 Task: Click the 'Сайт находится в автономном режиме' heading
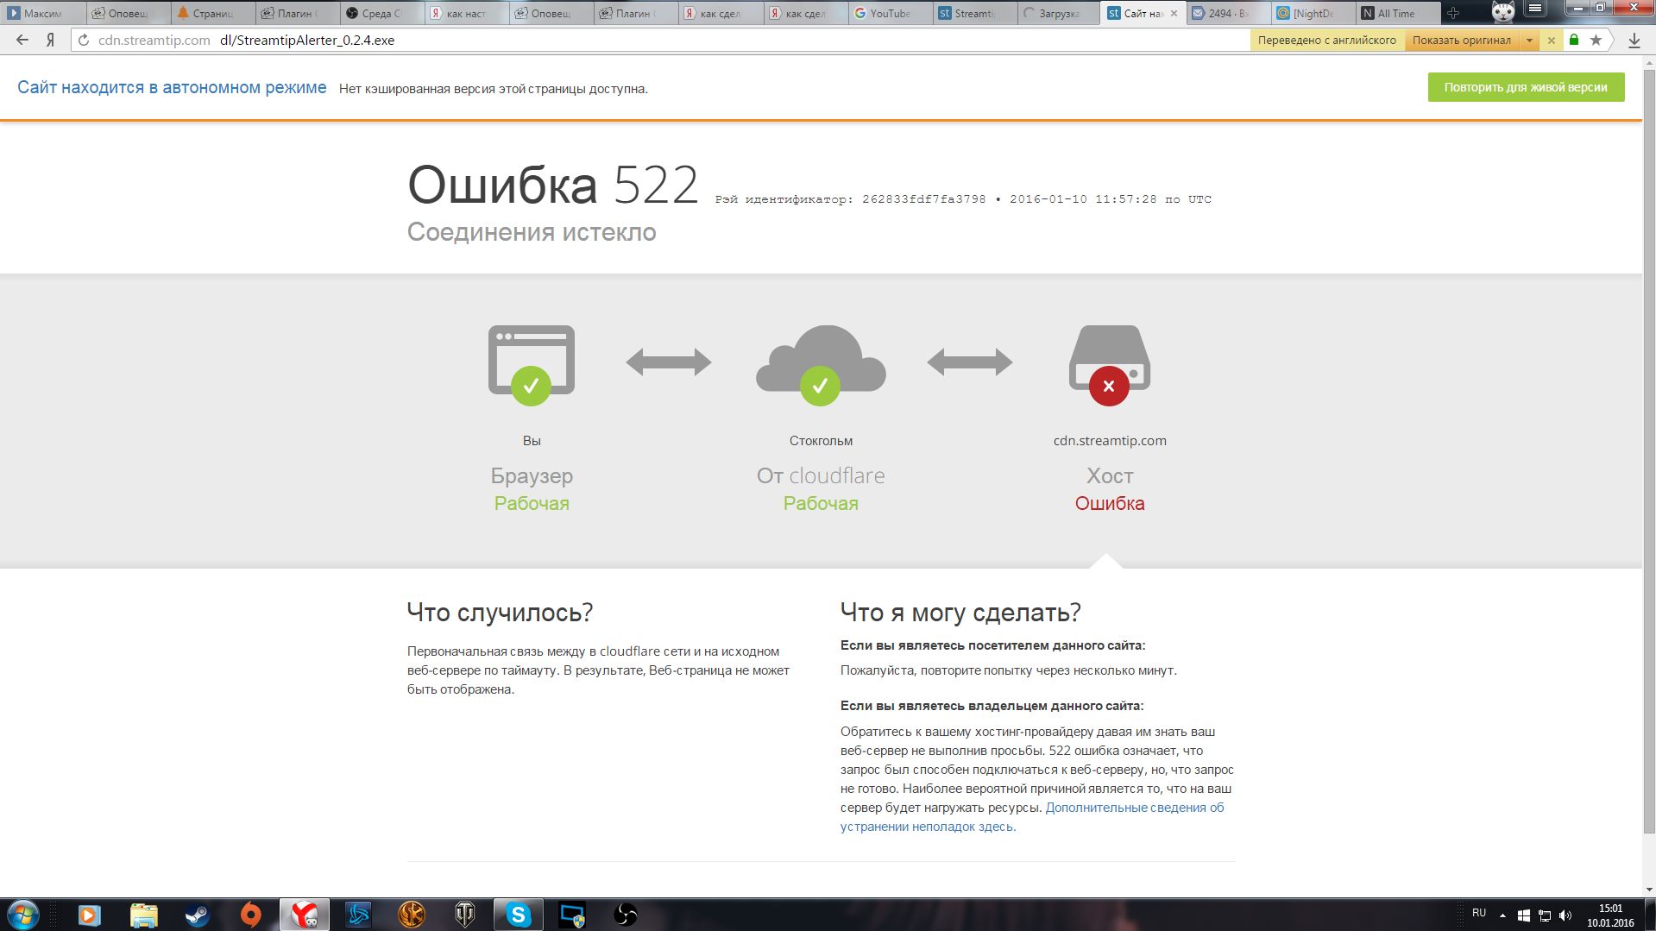coord(172,87)
